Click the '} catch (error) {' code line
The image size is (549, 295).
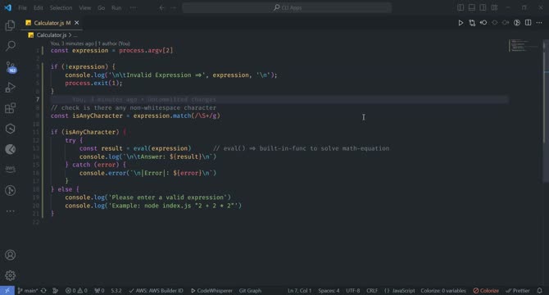96,165
